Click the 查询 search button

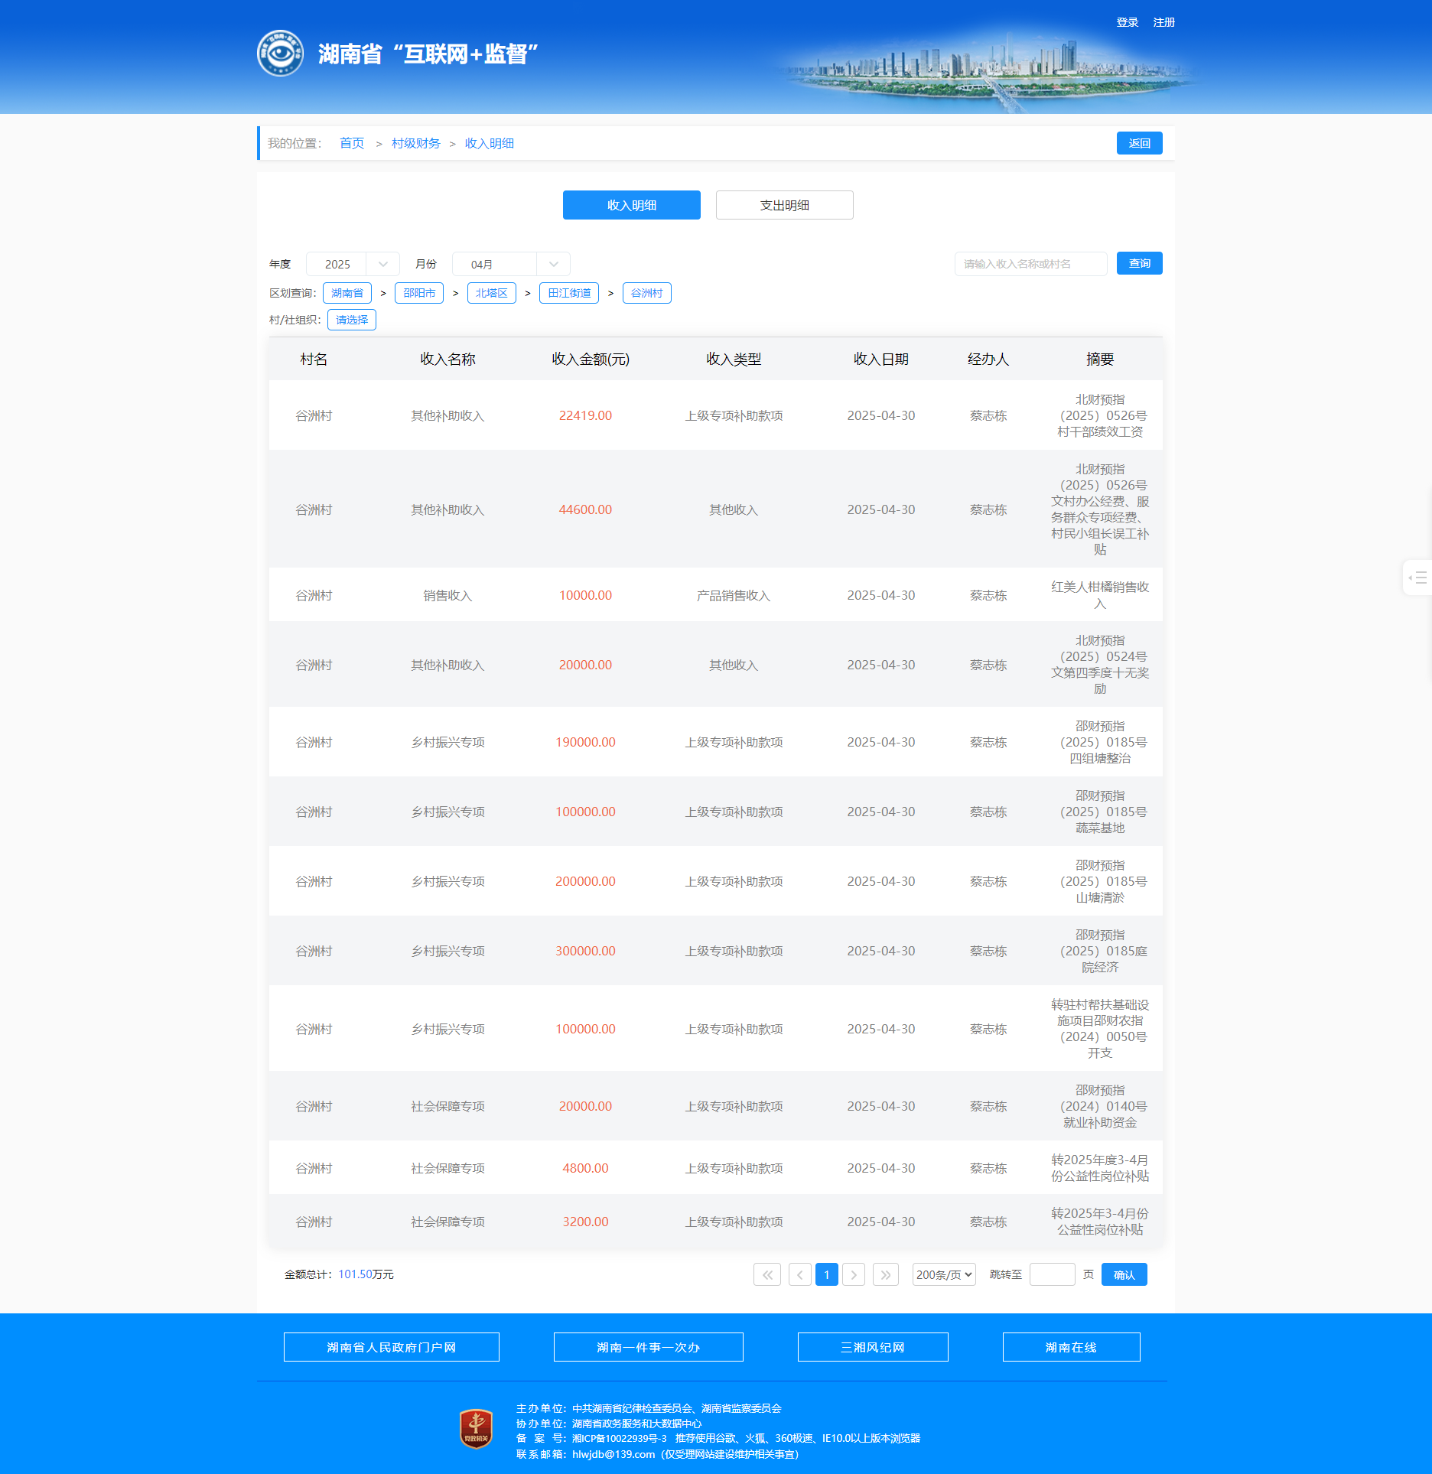coord(1140,263)
